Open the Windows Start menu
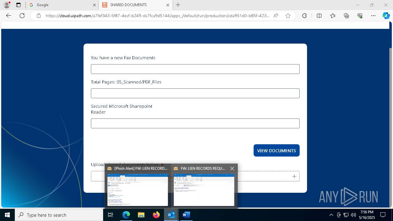Screen dimensions: 393x221 tap(7, 215)
